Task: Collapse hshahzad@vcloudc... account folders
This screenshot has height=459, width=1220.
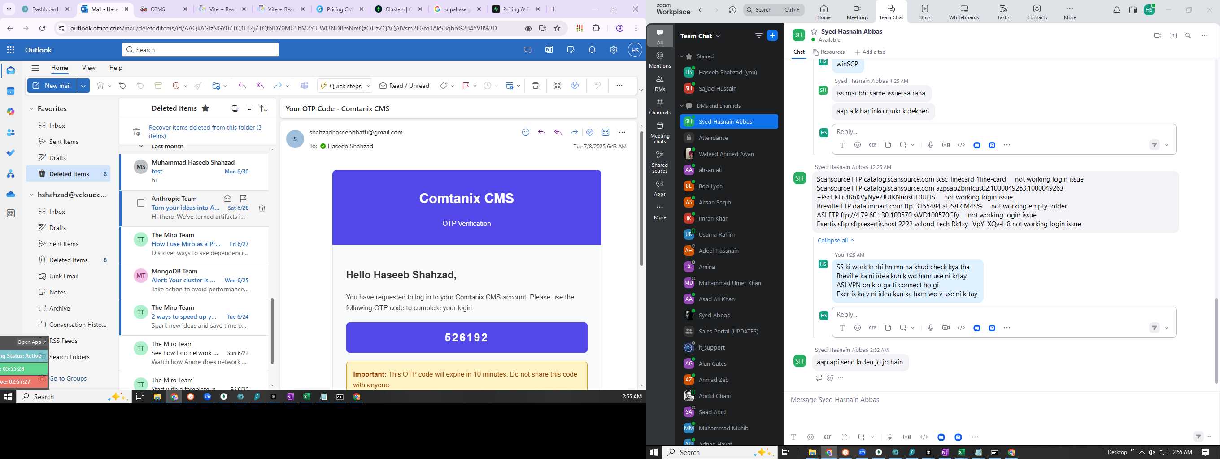Action: (x=31, y=195)
